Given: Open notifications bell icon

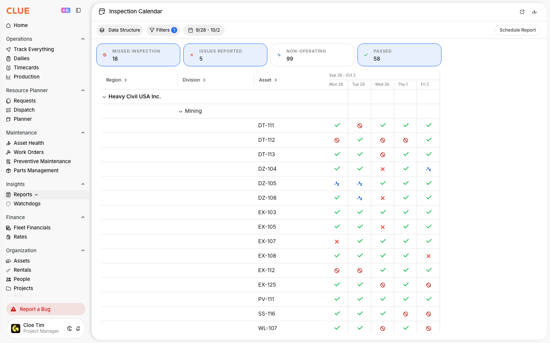Looking at the screenshot, I should [x=78, y=329].
